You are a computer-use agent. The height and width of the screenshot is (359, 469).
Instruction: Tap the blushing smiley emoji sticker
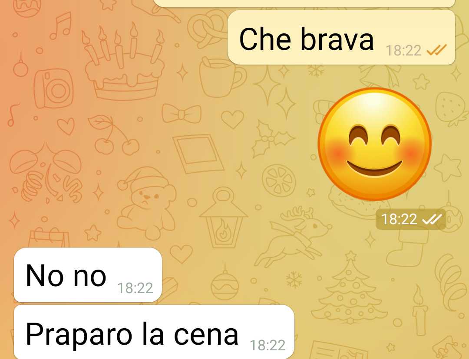click(374, 144)
